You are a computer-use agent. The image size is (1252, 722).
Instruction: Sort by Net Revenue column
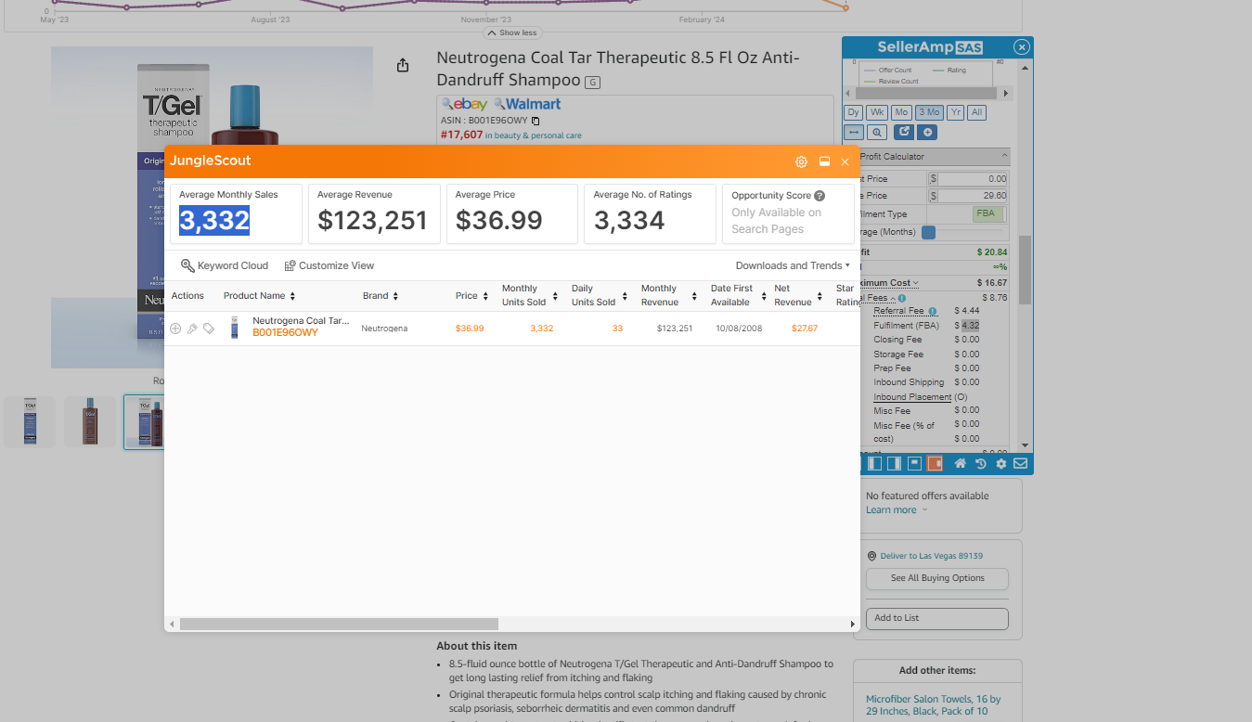[x=799, y=295]
